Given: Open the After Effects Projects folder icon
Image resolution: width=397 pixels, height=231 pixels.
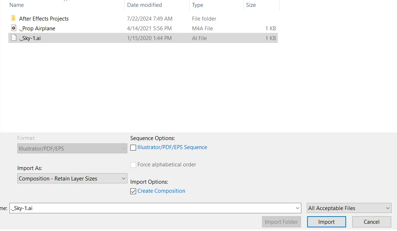Looking at the screenshot, I should coord(13,18).
